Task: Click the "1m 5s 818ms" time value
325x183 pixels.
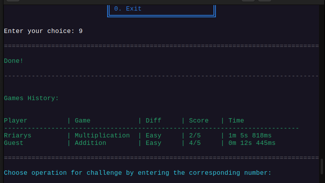Action: (x=250, y=135)
